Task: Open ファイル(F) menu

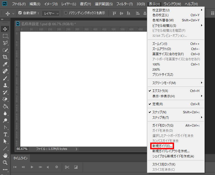Action: tap(19, 4)
